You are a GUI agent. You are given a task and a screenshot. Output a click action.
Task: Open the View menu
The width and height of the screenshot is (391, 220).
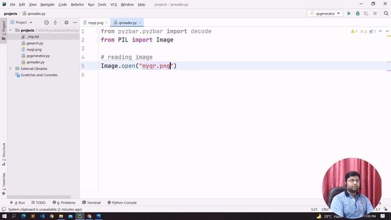pyautogui.click(x=32, y=4)
